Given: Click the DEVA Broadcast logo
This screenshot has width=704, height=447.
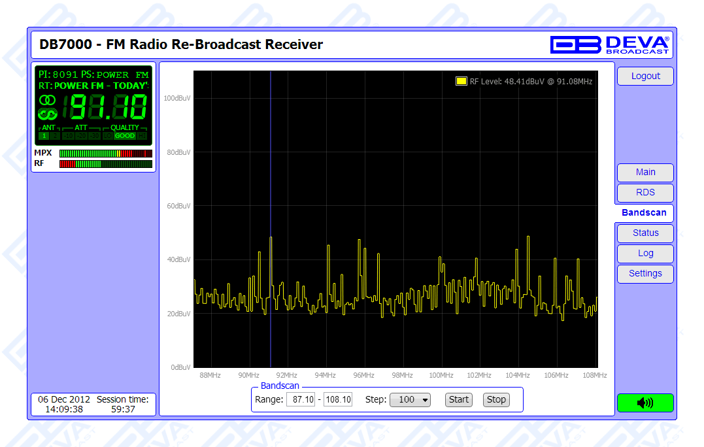Looking at the screenshot, I should (x=609, y=44).
